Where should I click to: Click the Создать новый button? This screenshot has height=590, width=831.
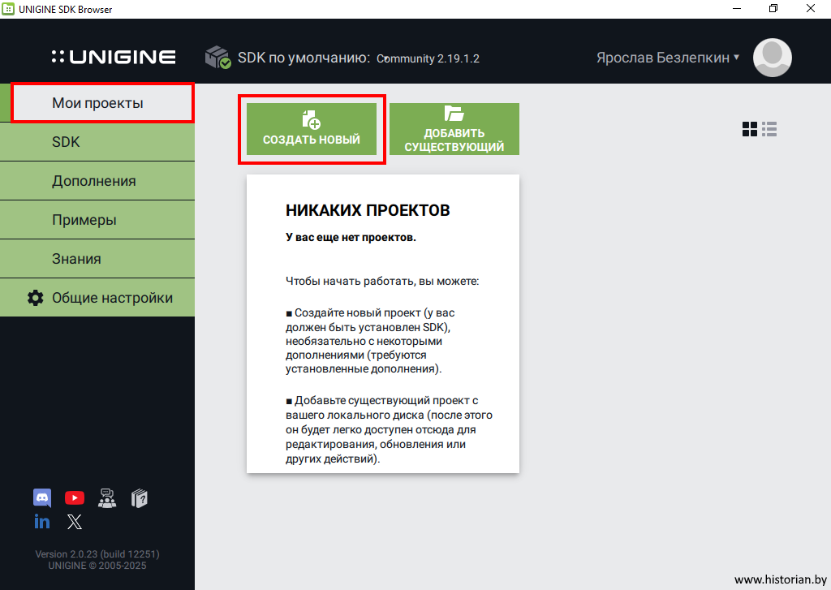coord(312,129)
